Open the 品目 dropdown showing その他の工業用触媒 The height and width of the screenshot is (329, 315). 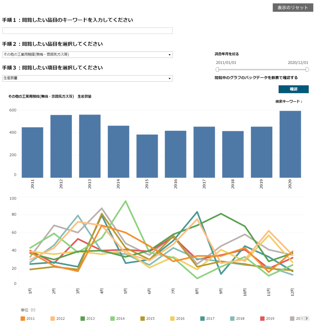tap(87, 55)
